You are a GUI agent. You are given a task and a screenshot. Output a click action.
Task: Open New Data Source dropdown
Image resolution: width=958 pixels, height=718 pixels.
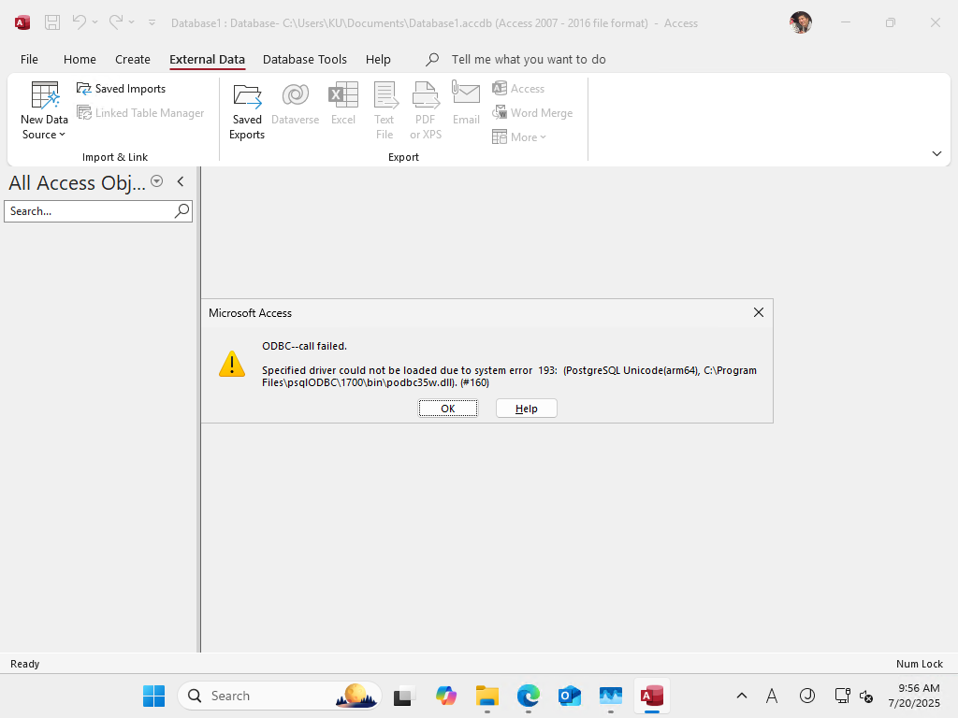(x=44, y=111)
